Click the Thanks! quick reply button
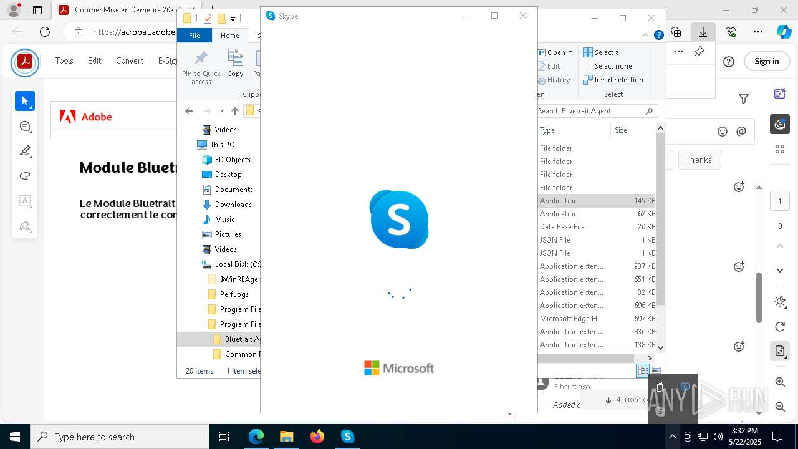This screenshot has height=449, width=798. [699, 160]
